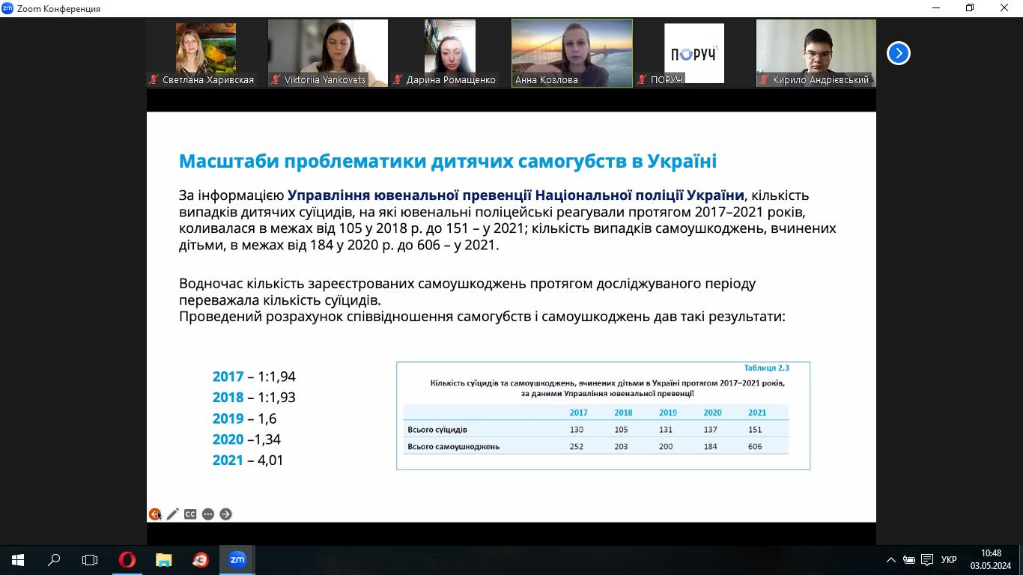Select the pen annotation tool on the slide

pyautogui.click(x=173, y=514)
